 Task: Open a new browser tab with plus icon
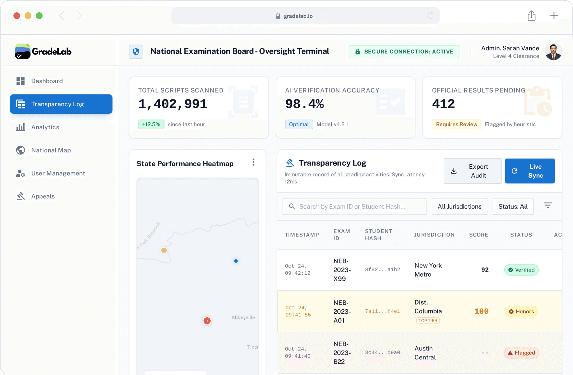point(554,16)
